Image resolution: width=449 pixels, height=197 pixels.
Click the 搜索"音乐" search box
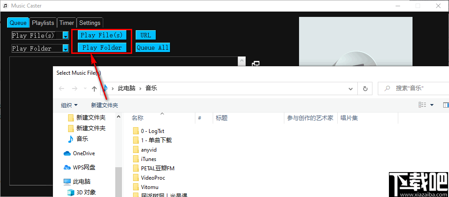click(x=414, y=89)
